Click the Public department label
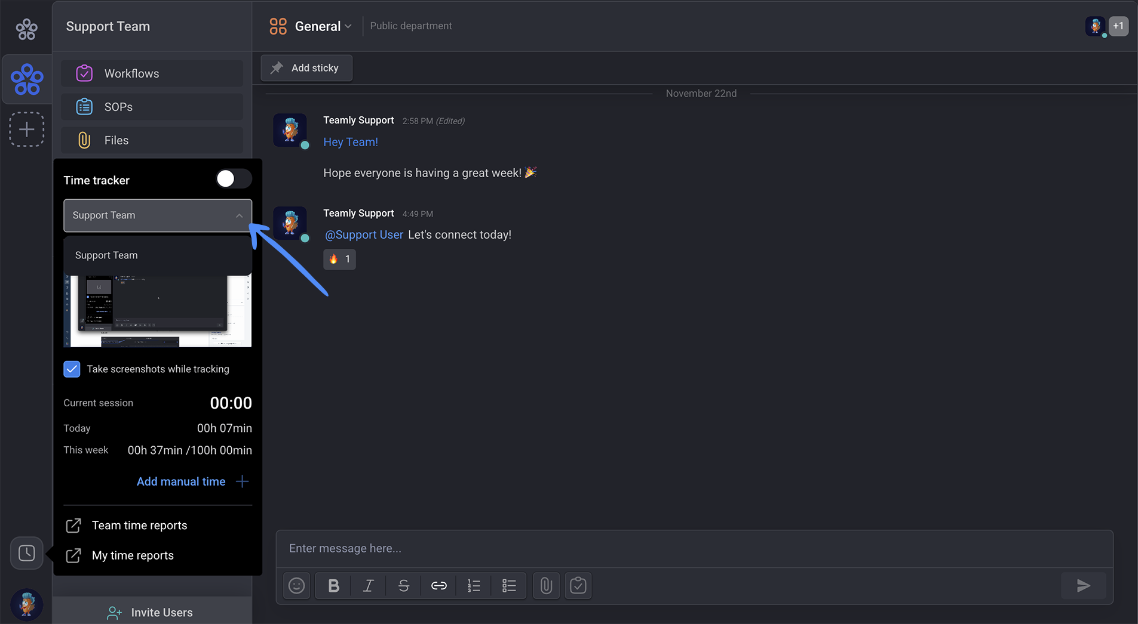Screen dimensions: 1138x624 [x=411, y=26]
